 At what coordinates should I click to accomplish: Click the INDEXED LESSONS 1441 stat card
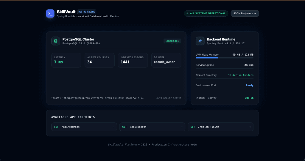[x=133, y=60]
